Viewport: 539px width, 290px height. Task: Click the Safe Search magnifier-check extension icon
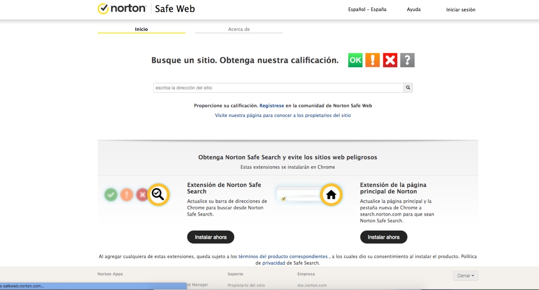click(x=159, y=195)
